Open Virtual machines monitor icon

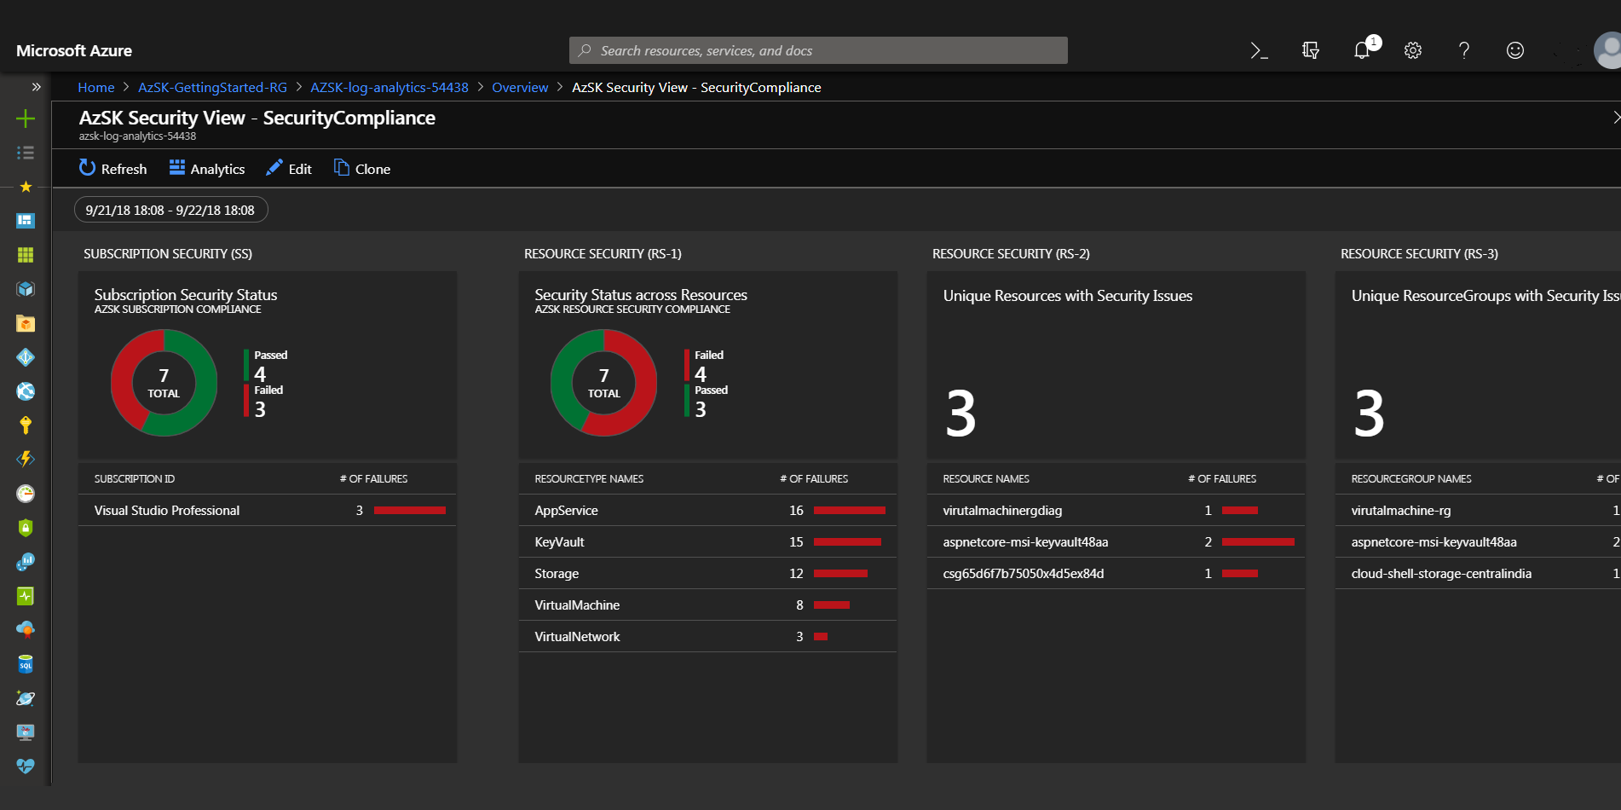click(x=26, y=732)
